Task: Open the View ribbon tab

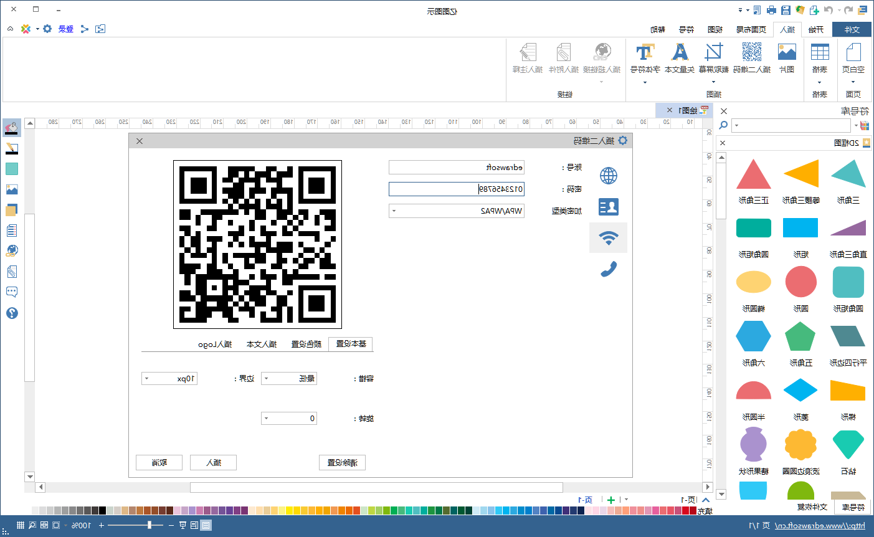Action: [x=715, y=29]
